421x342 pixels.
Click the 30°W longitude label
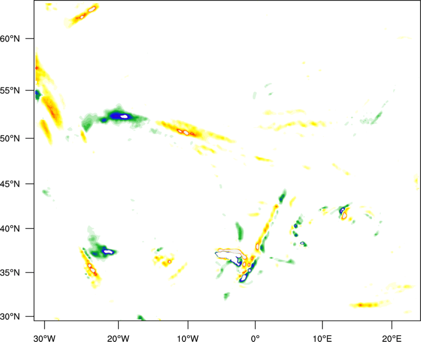(x=44, y=338)
